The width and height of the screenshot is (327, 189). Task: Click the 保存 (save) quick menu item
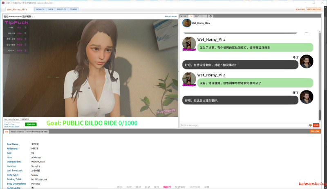tap(157, 187)
